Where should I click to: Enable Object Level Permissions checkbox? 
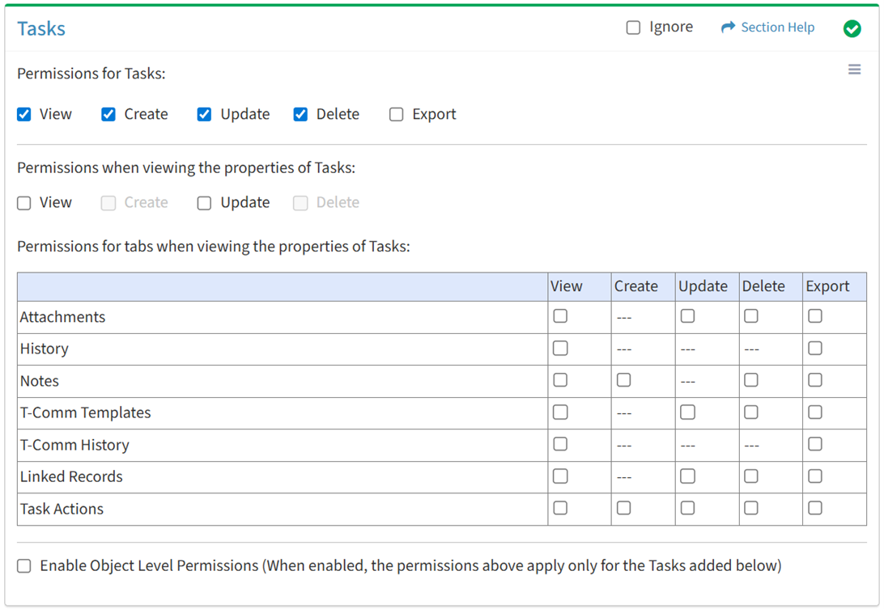(x=24, y=566)
